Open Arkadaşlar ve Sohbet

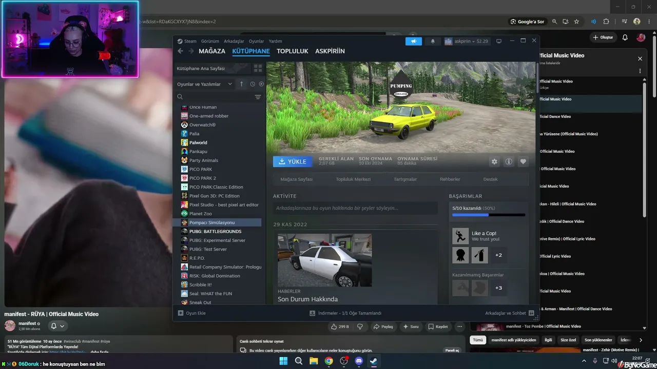510,313
